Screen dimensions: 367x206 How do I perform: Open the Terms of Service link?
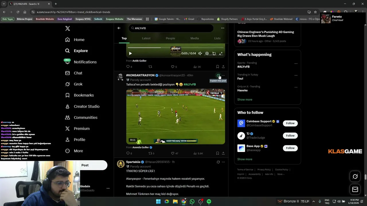(x=245, y=170)
